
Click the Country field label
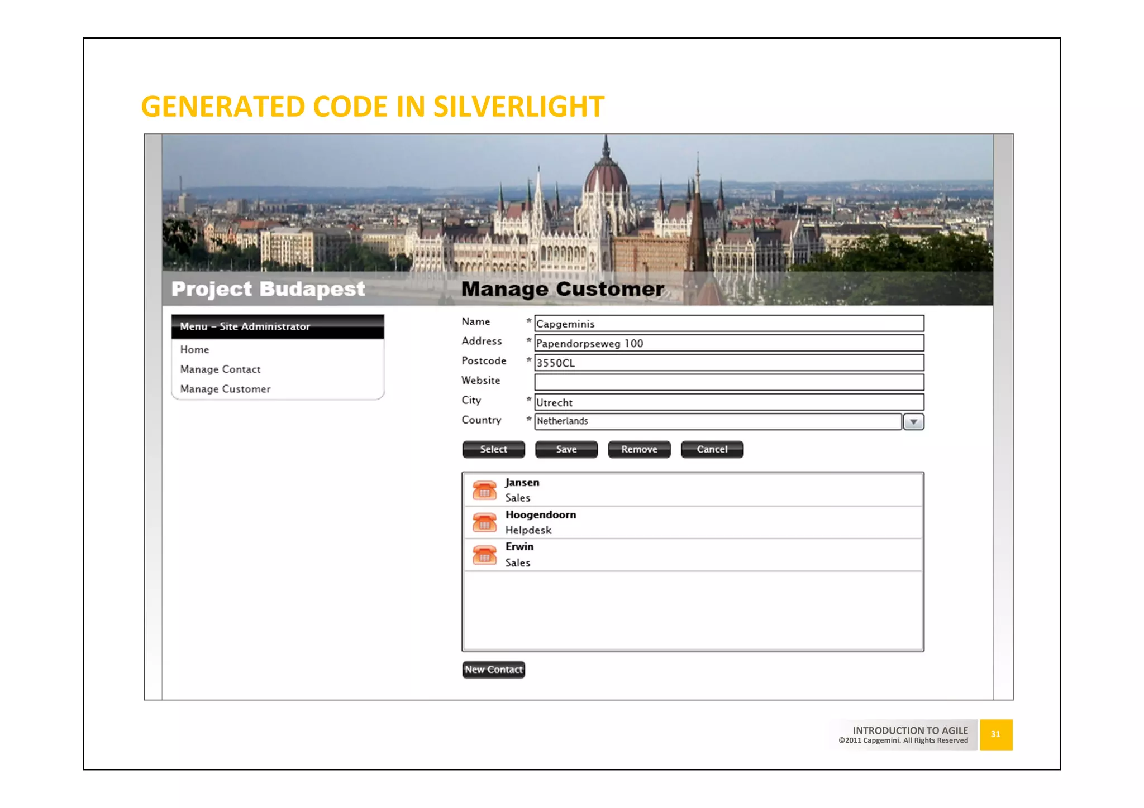pyautogui.click(x=482, y=420)
